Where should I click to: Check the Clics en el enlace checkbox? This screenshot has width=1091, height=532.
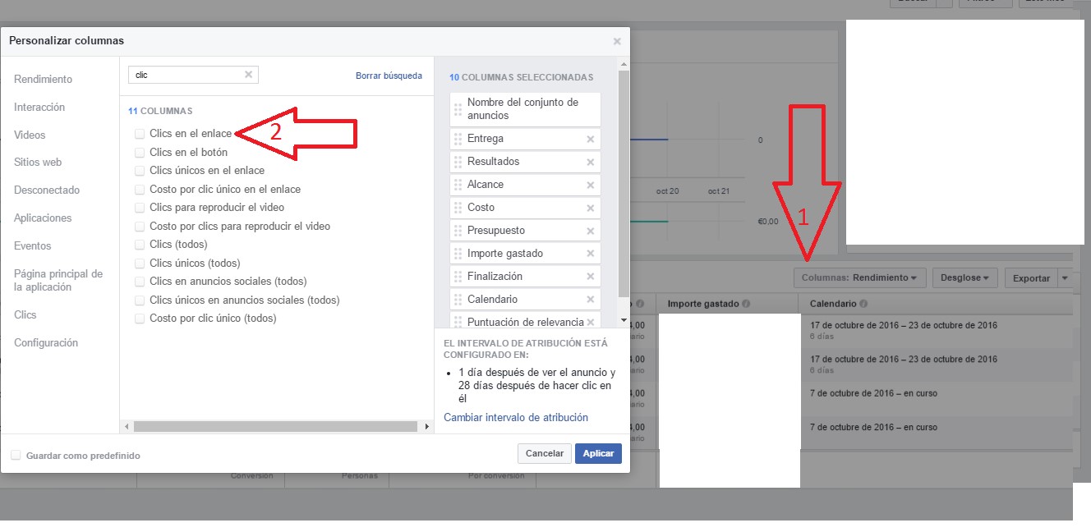pos(140,133)
